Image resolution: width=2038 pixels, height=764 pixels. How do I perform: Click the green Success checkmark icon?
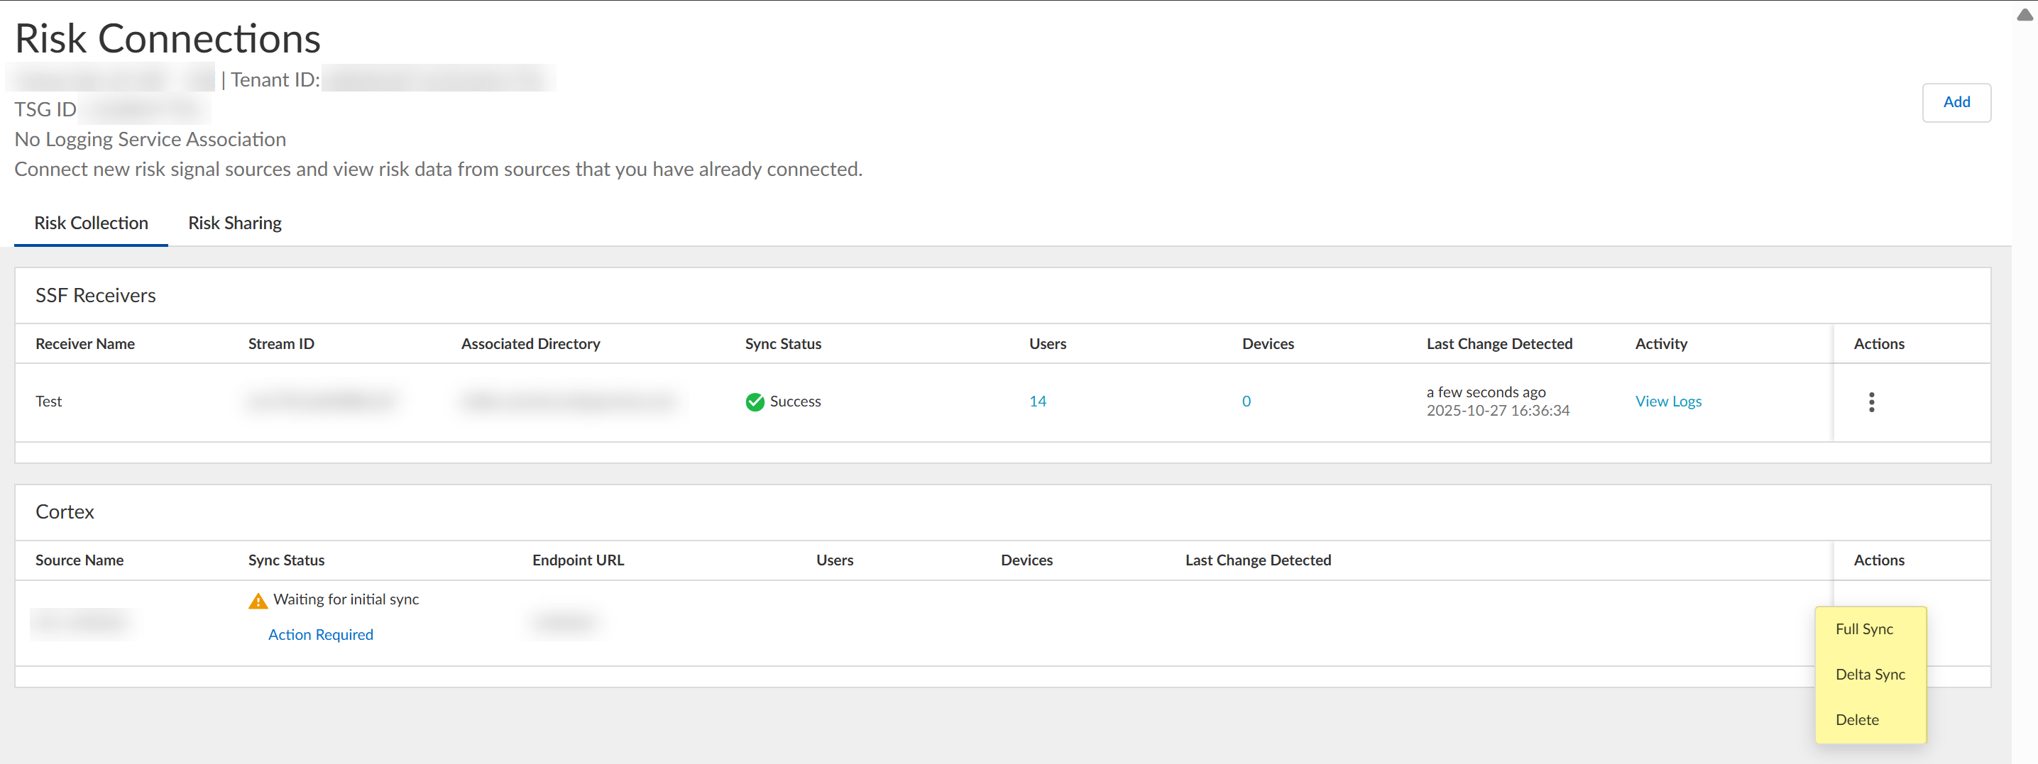755,402
